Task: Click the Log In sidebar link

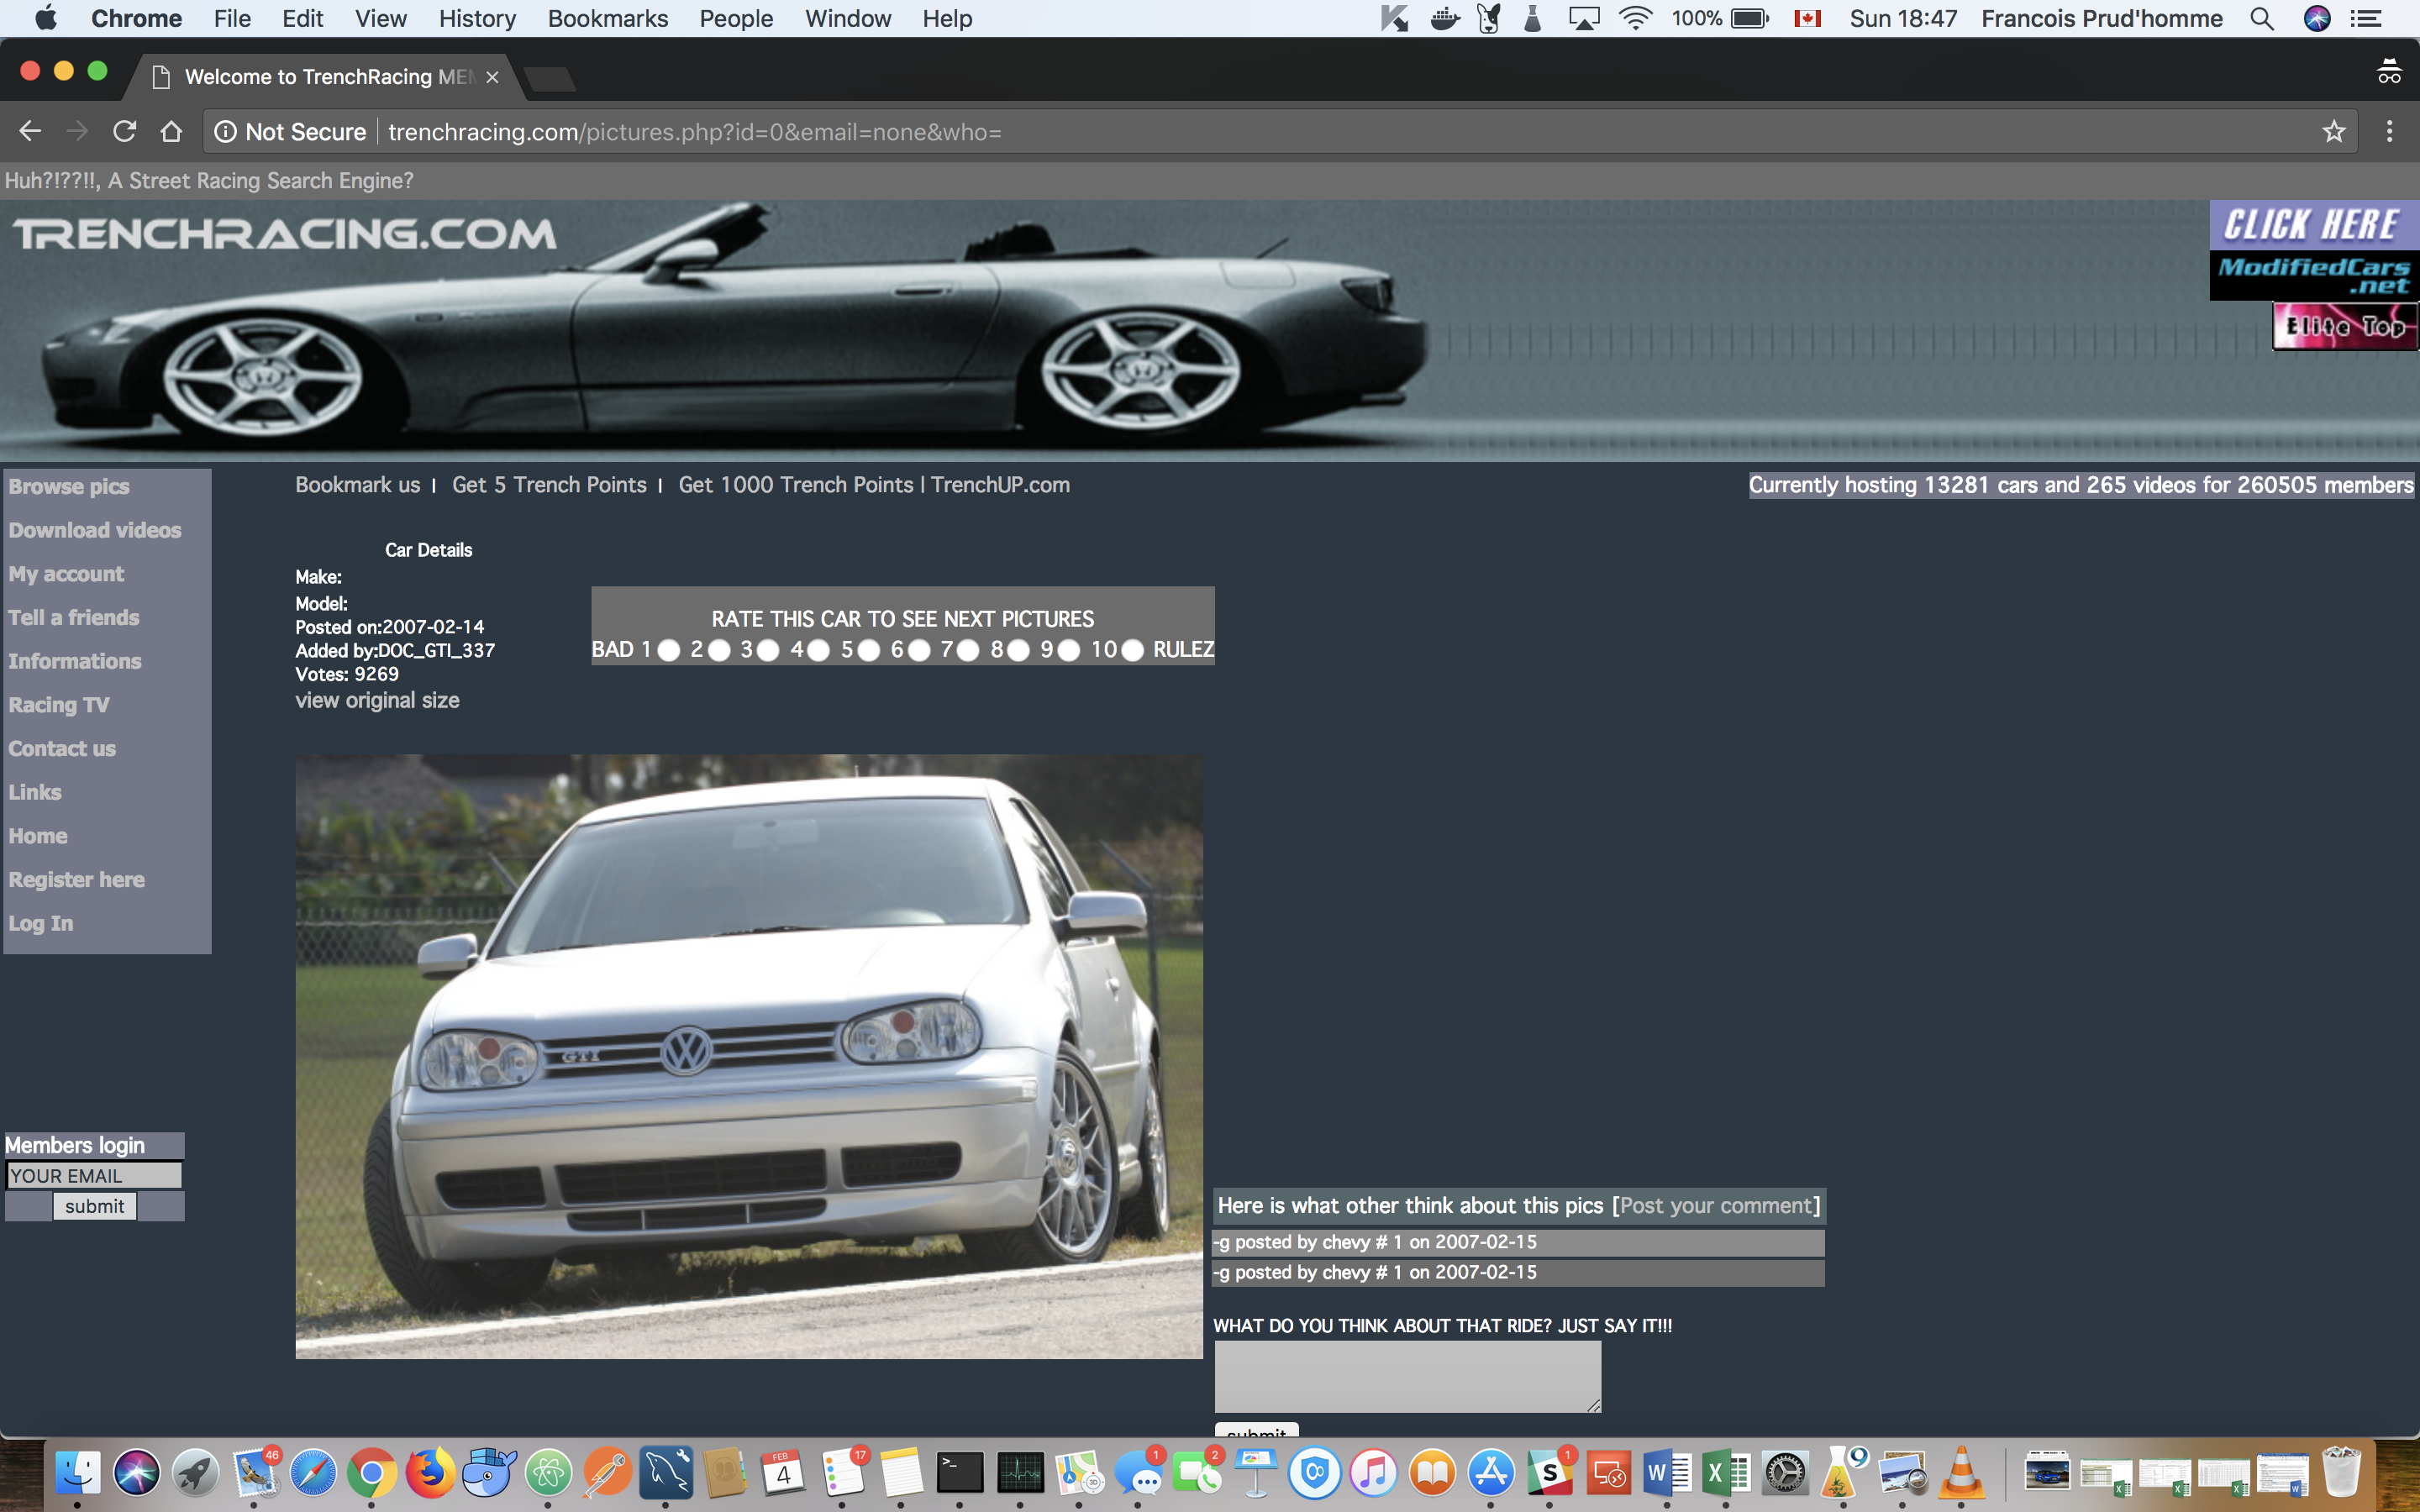Action: [41, 924]
